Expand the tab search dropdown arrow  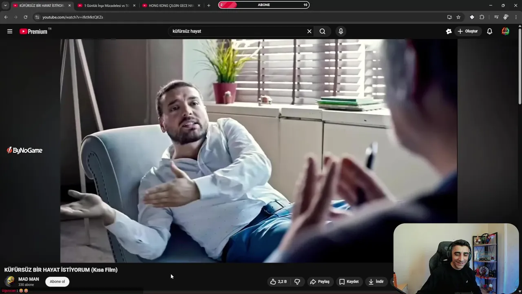pyautogui.click(x=5, y=5)
